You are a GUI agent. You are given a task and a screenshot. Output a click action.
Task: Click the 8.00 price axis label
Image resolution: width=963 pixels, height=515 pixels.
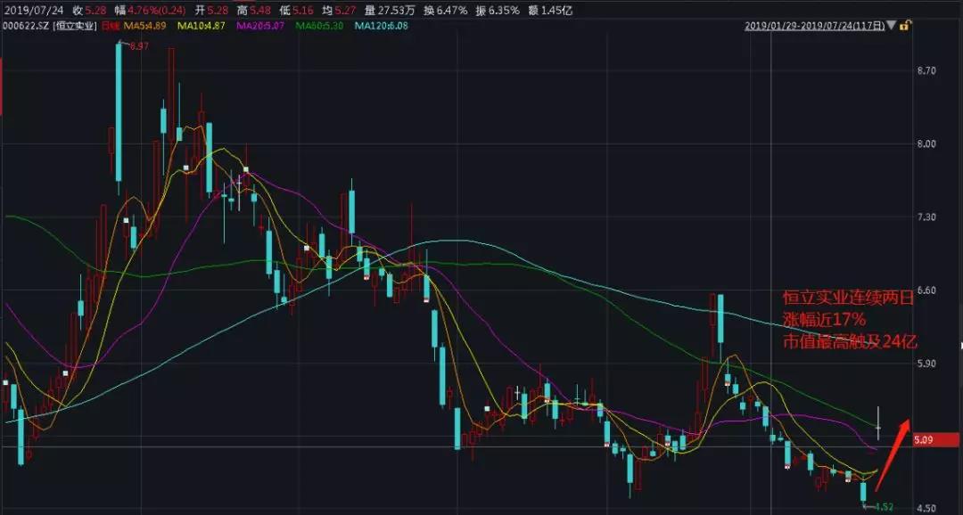(x=926, y=143)
